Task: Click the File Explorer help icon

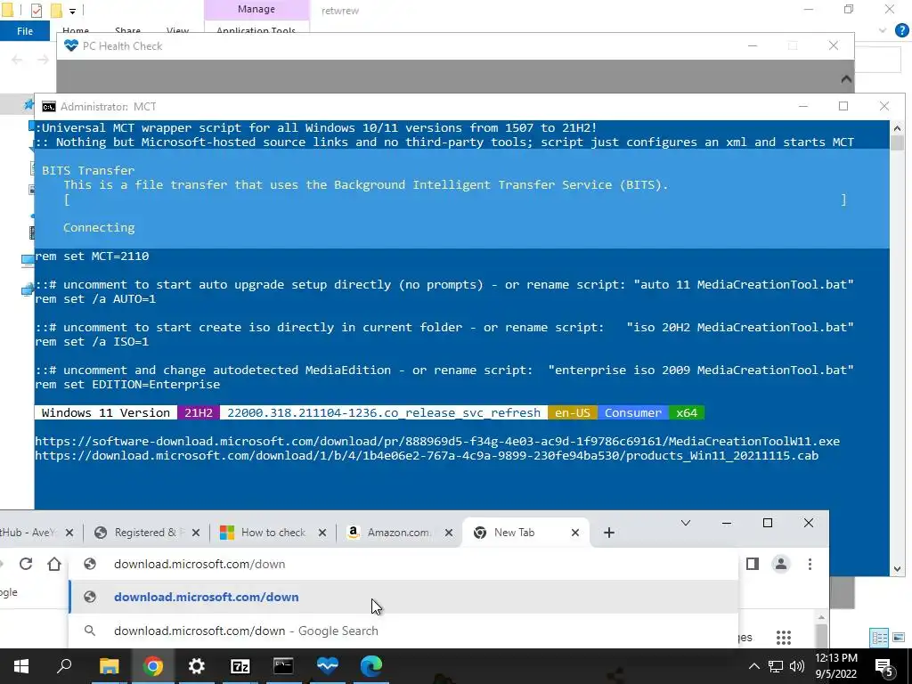Action: (x=901, y=31)
